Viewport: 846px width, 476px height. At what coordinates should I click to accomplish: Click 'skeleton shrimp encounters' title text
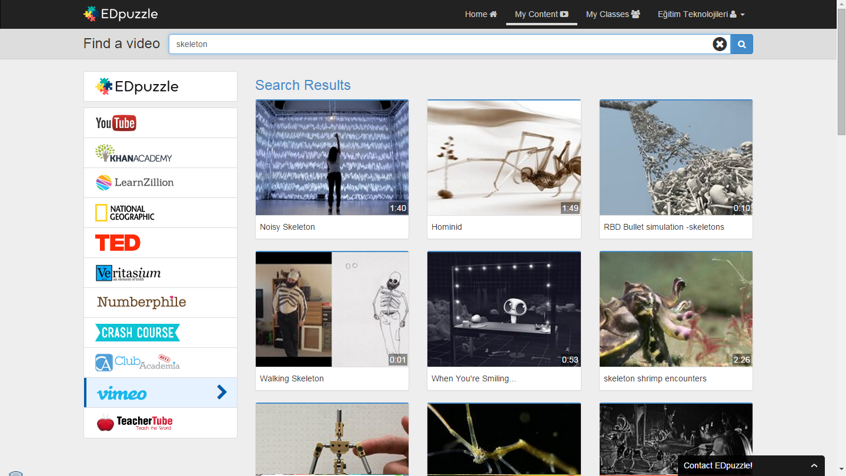pyautogui.click(x=655, y=378)
